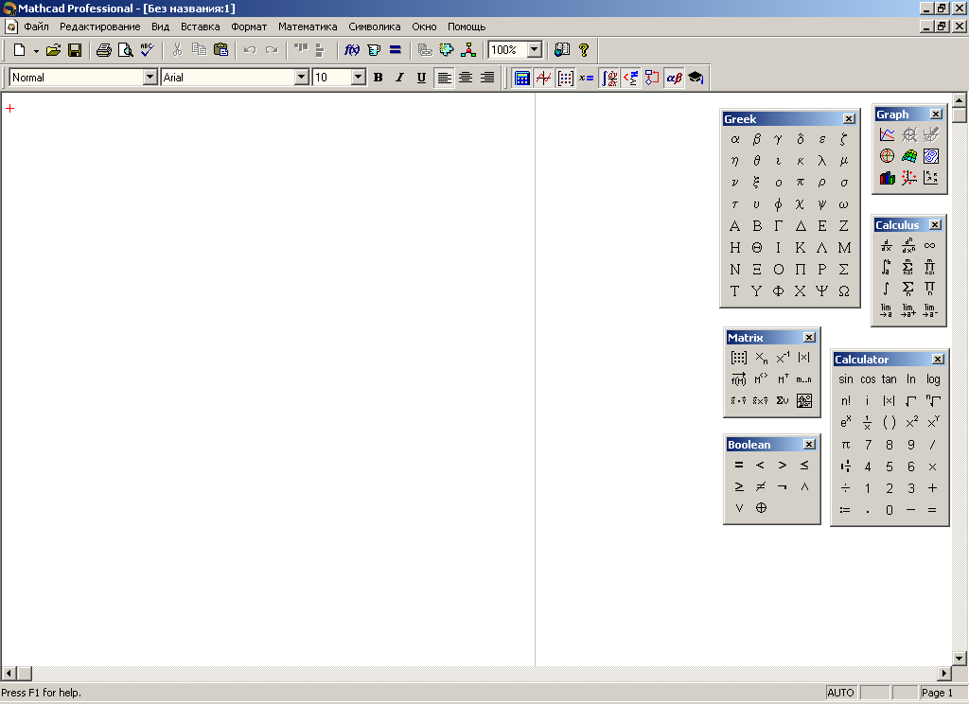Open the Файл menu
This screenshot has height=704, width=969.
tap(37, 26)
